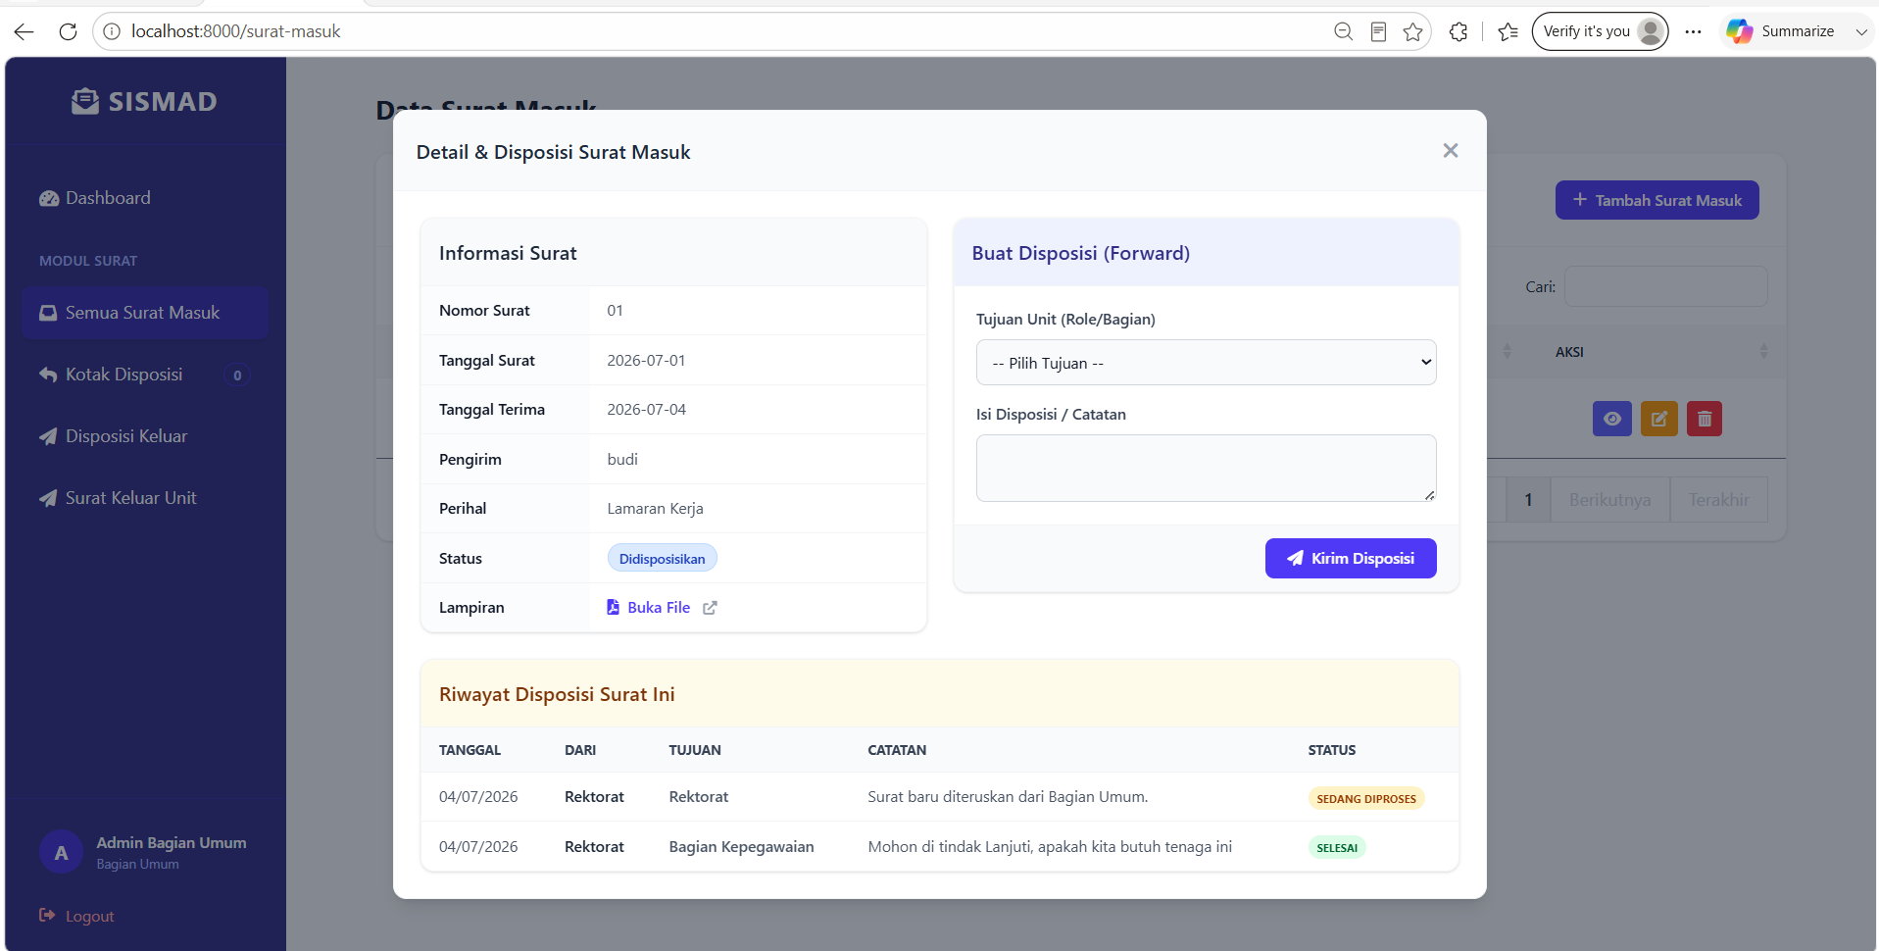This screenshot has height=951, width=1879.
Task: Click Logout icon in sidebar
Action: pos(46,915)
